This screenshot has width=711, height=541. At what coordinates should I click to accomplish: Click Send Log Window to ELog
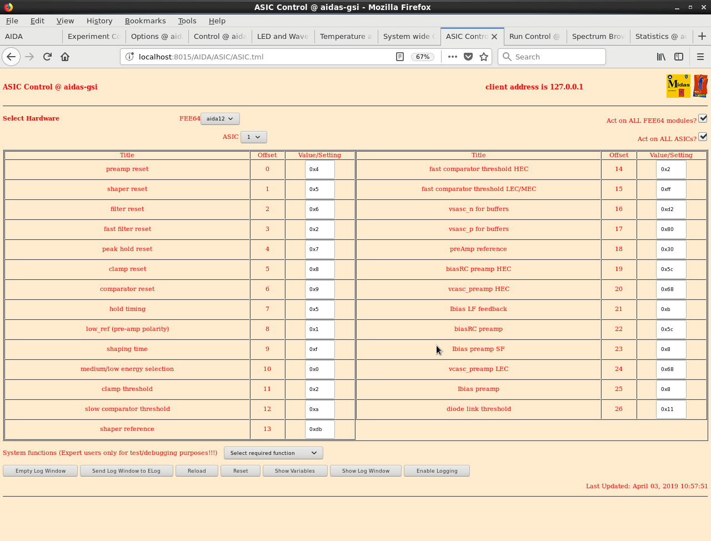click(x=126, y=471)
